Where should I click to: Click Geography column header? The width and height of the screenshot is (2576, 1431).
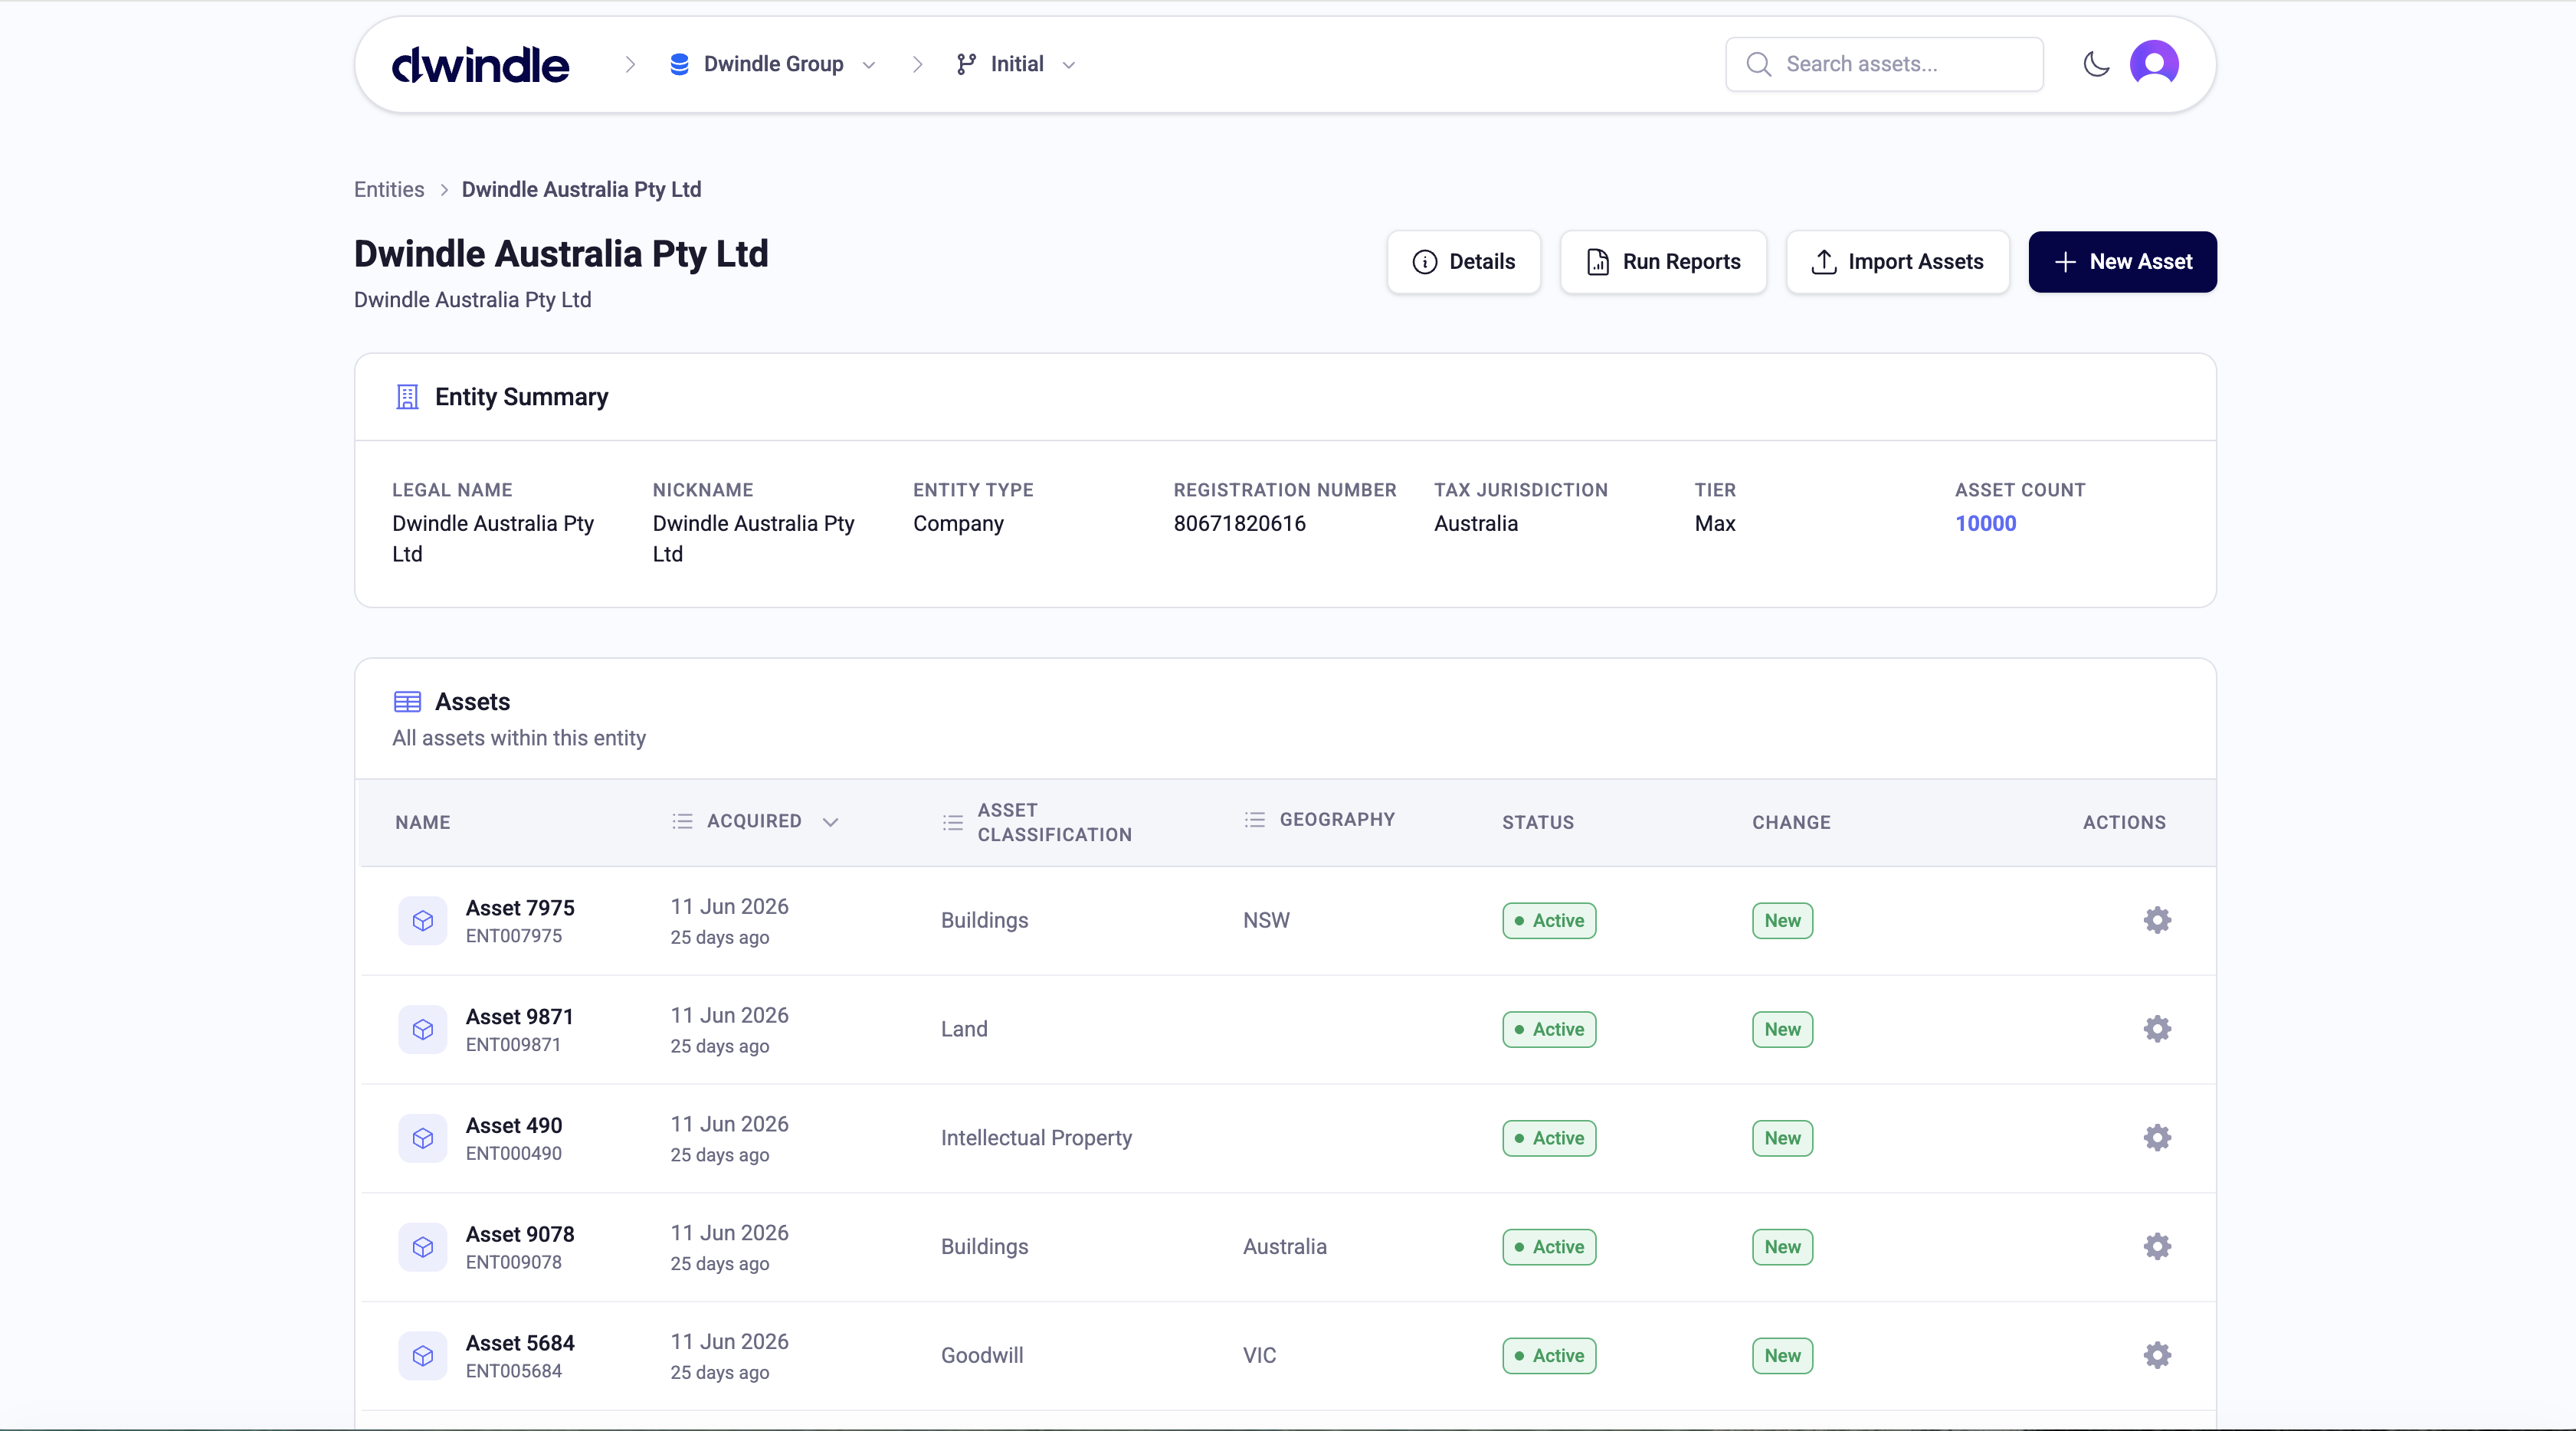tap(1337, 820)
